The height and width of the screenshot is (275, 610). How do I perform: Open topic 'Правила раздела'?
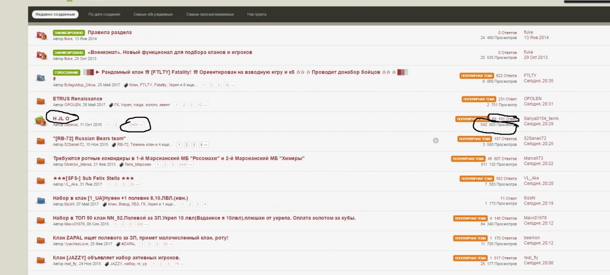point(110,32)
